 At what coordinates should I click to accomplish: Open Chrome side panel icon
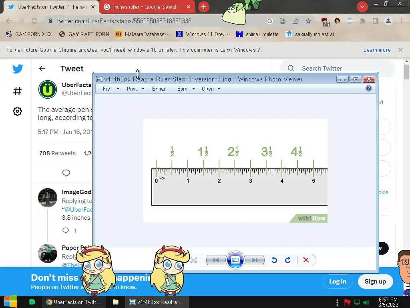pos(376,21)
